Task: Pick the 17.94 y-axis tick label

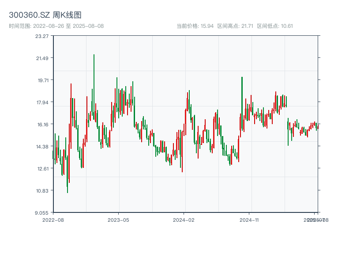Action: pyautogui.click(x=42, y=102)
